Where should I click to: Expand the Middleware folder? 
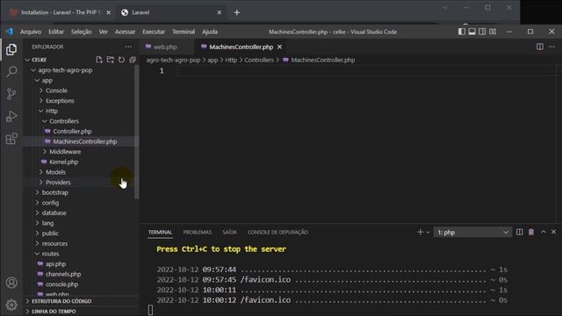pos(45,152)
